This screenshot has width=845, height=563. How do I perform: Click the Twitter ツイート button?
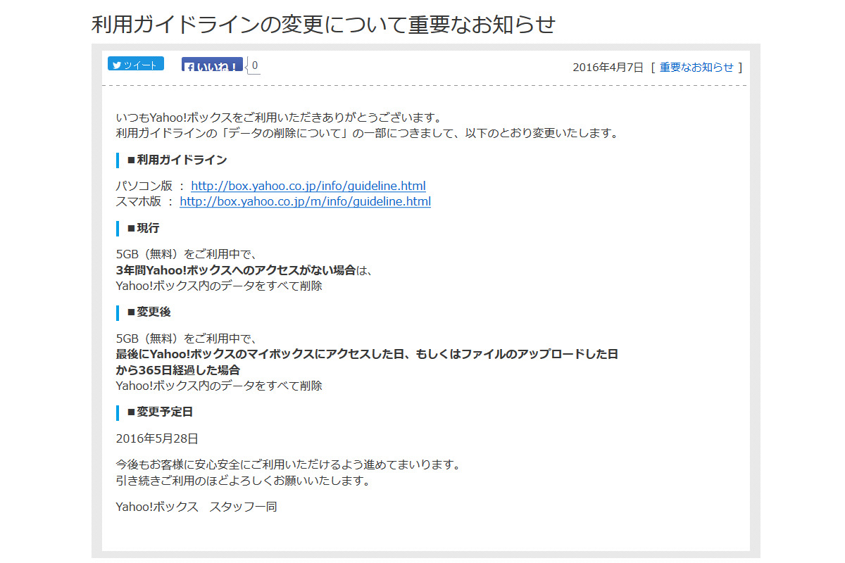point(136,64)
